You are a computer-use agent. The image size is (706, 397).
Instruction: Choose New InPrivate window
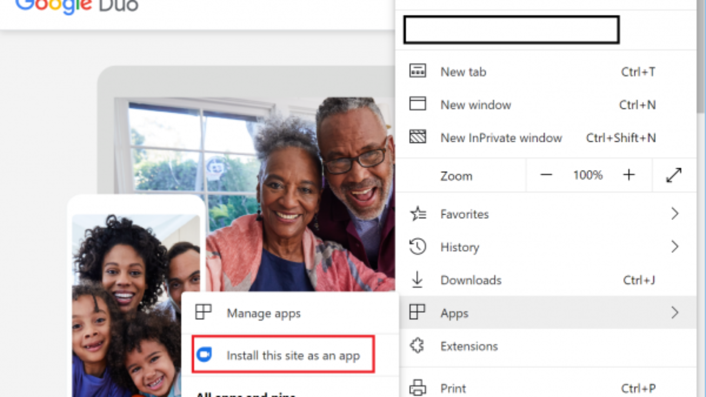tap(547, 138)
